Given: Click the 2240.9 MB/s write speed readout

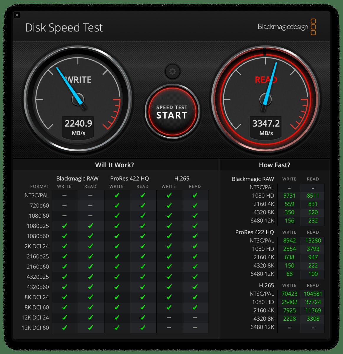Looking at the screenshot, I should [x=78, y=127].
